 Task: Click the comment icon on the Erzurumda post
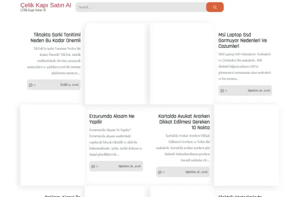coord(93,167)
